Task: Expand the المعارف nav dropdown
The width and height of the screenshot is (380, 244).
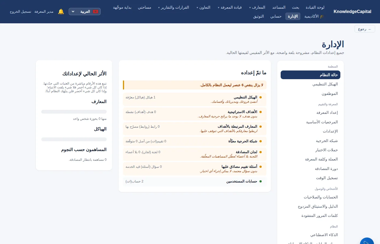Action: click(x=257, y=7)
